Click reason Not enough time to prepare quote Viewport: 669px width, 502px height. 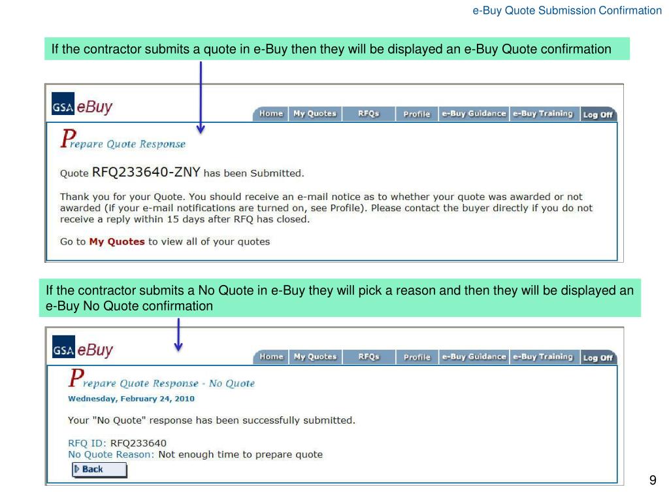click(240, 455)
